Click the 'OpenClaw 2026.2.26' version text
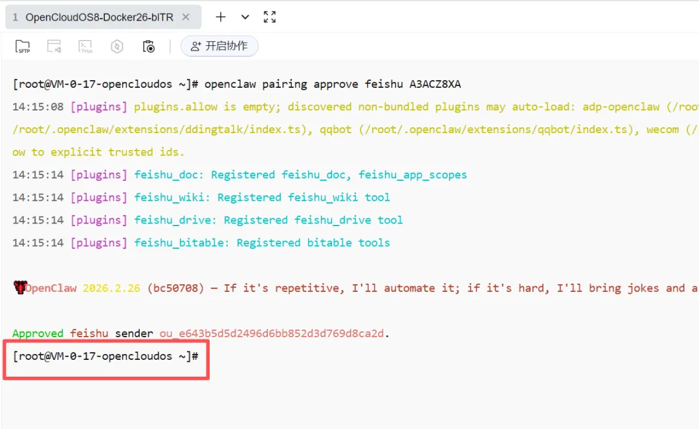This screenshot has width=699, height=429. coord(82,288)
